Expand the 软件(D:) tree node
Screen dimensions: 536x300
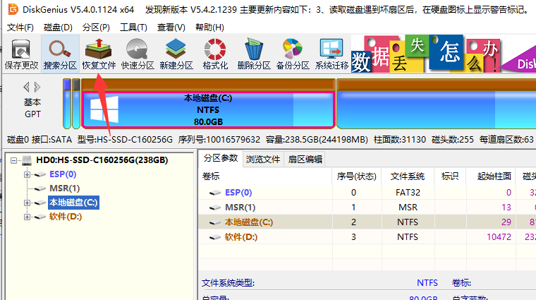(28, 217)
